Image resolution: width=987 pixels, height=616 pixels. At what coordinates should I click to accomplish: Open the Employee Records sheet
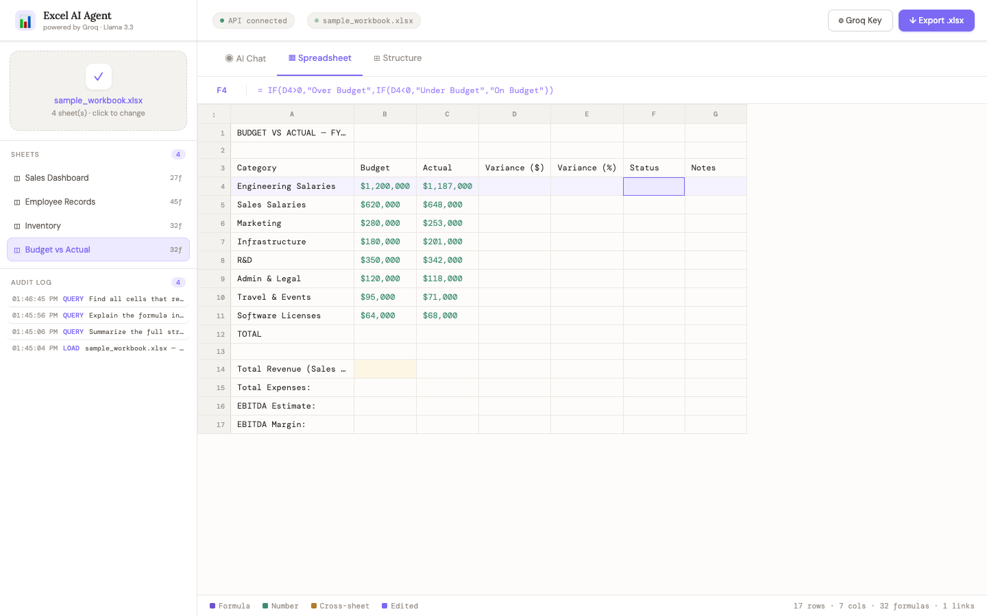pos(98,202)
